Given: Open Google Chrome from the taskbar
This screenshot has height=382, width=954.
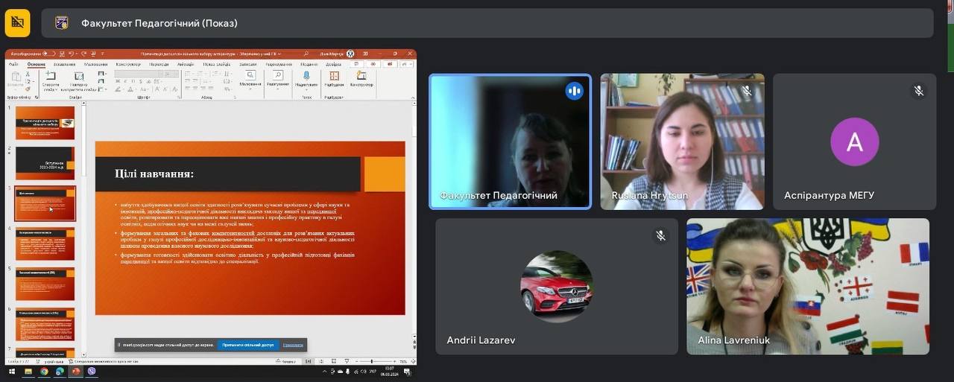Looking at the screenshot, I should pyautogui.click(x=44, y=372).
